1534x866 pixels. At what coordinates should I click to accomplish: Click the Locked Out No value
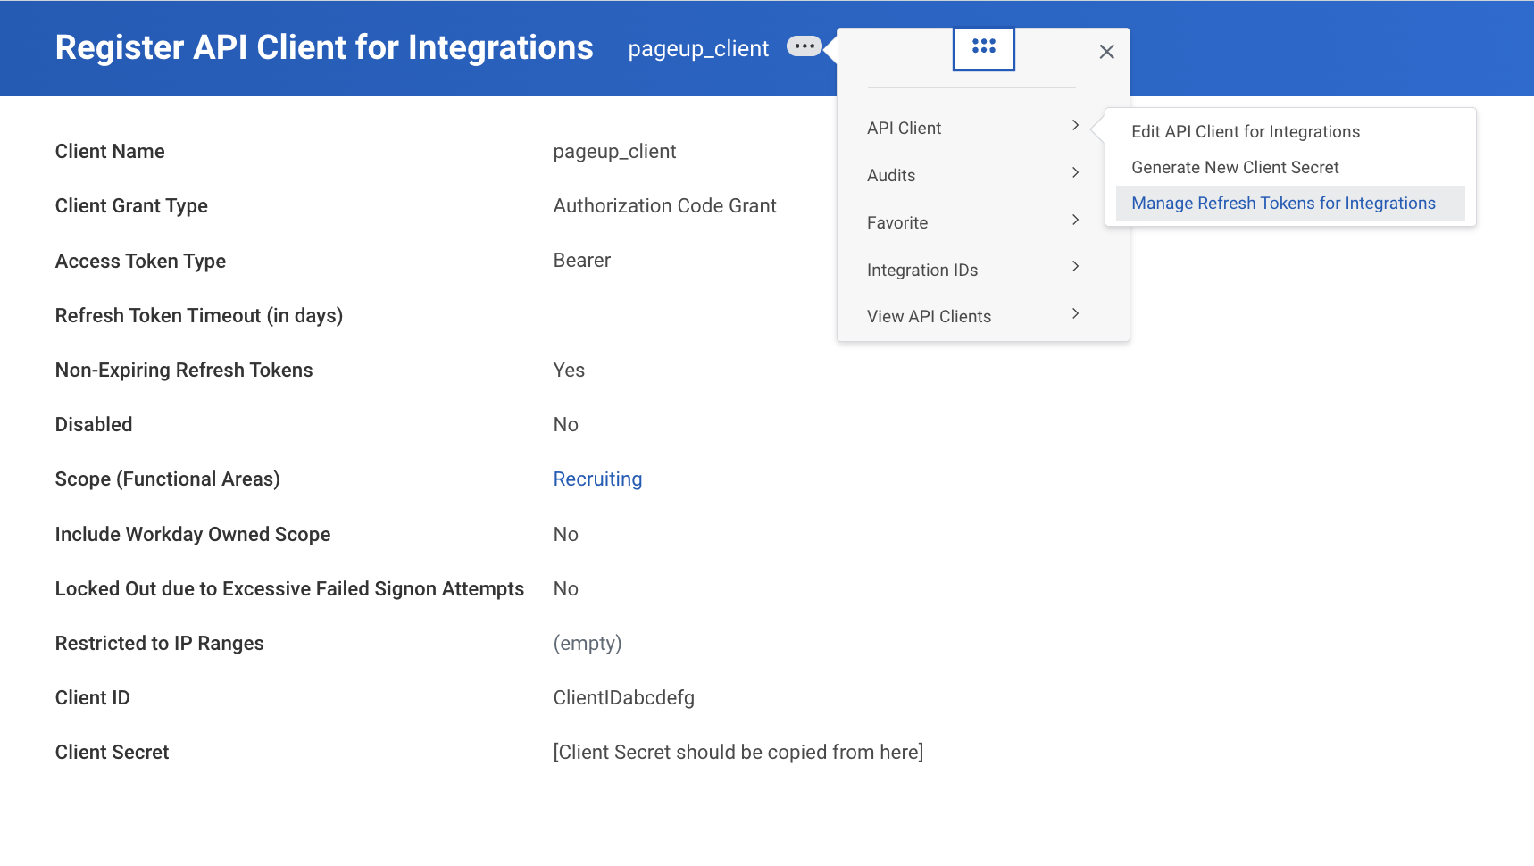566,589
